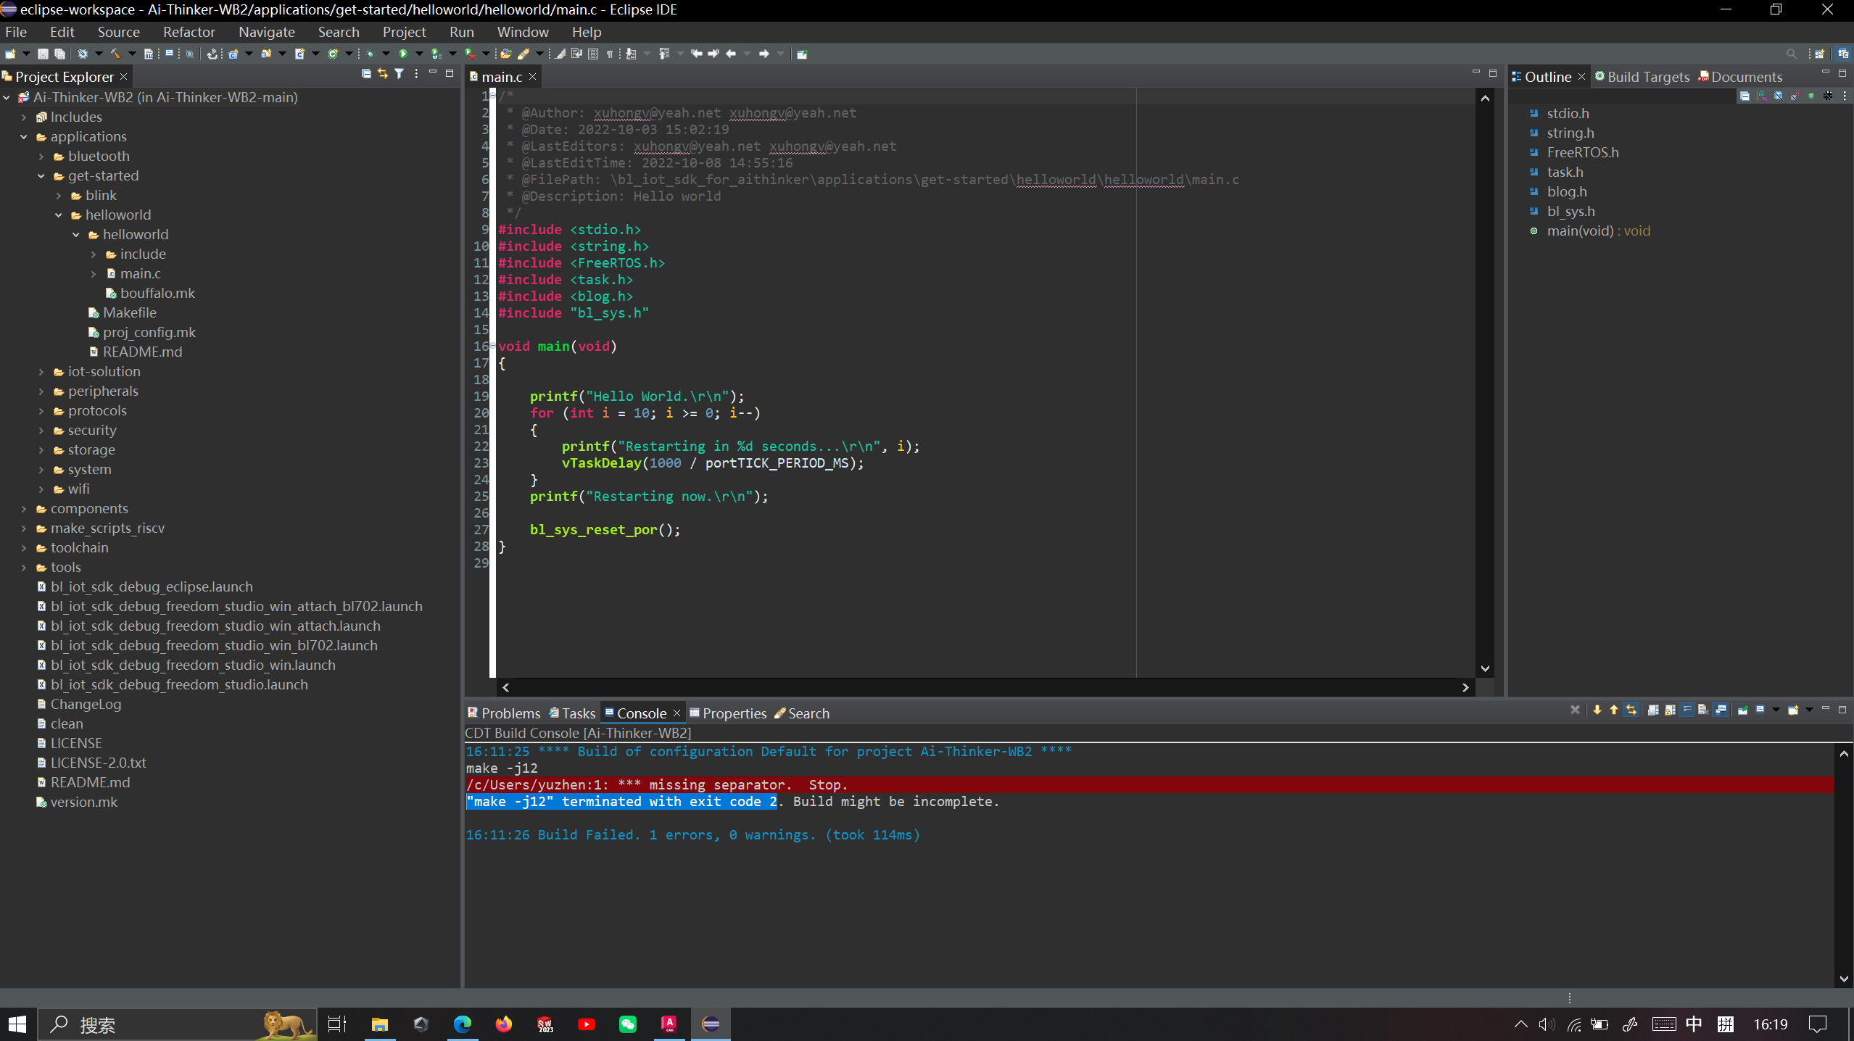The width and height of the screenshot is (1854, 1041).
Task: Click editor horizontal scrollbar right arrow
Action: 1465,687
